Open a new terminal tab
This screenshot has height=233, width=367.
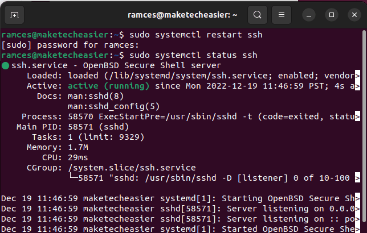(x=14, y=15)
